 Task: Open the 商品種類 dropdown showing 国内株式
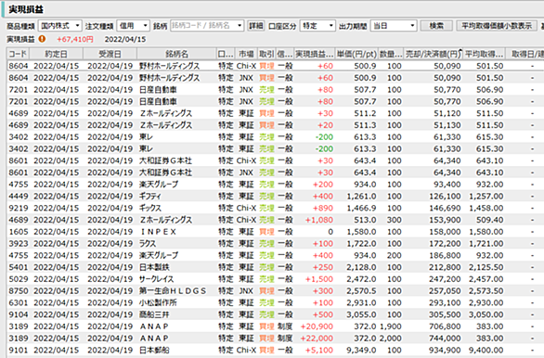59,26
